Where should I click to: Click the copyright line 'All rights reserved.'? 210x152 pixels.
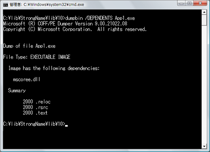[x=122, y=29]
